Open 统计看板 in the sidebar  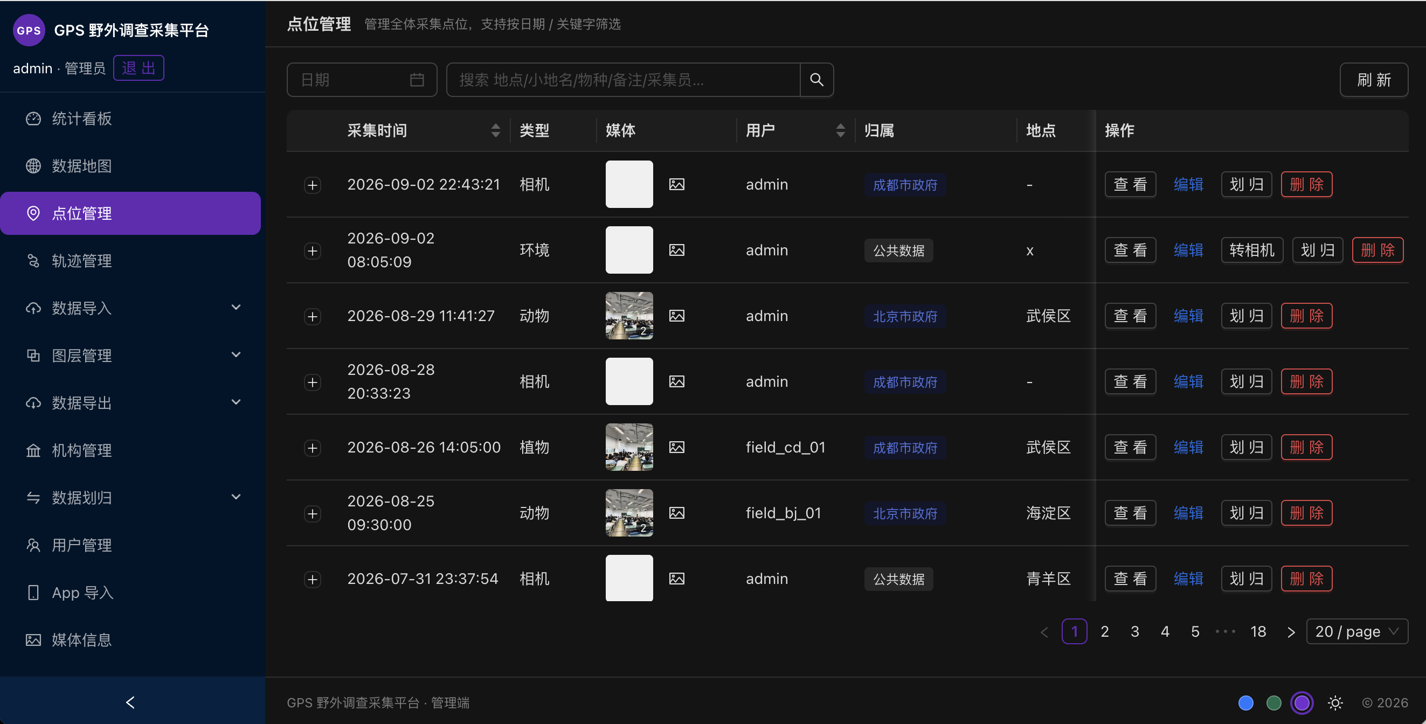[x=130, y=119]
